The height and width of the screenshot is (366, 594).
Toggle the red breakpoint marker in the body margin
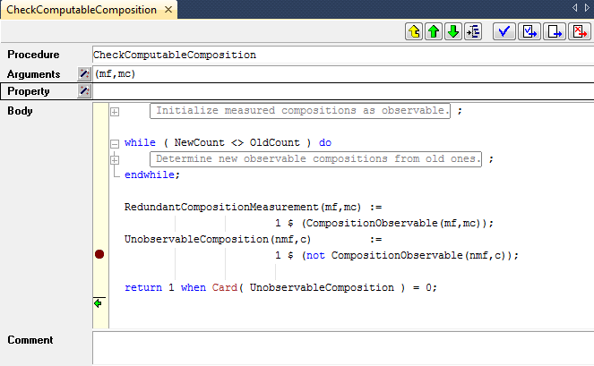point(99,254)
